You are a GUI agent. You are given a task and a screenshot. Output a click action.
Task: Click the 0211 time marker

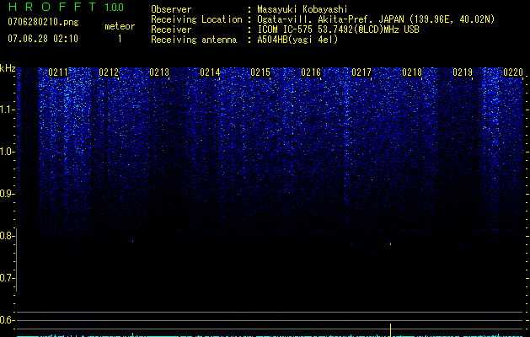(58, 72)
